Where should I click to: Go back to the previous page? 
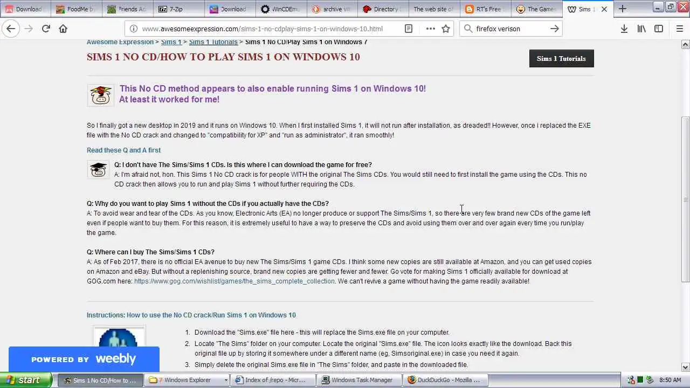click(x=11, y=29)
